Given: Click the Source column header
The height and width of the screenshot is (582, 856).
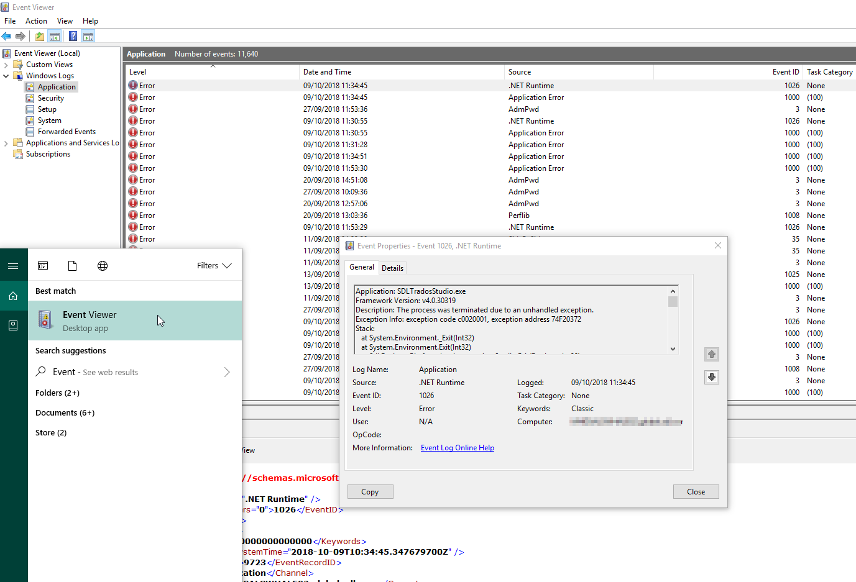Looking at the screenshot, I should [x=579, y=72].
